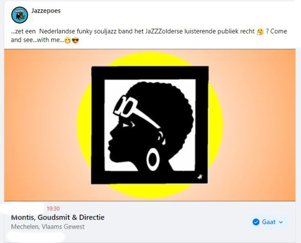
Task: Click the post text starting '...zet een Nederlandse'
Action: pyautogui.click(x=149, y=36)
